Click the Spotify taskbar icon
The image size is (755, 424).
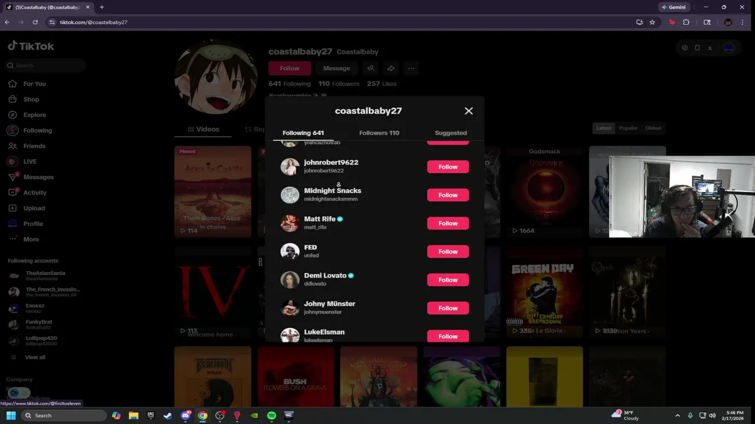[x=271, y=416]
